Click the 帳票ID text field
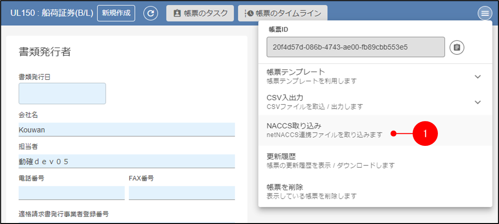 coord(355,47)
